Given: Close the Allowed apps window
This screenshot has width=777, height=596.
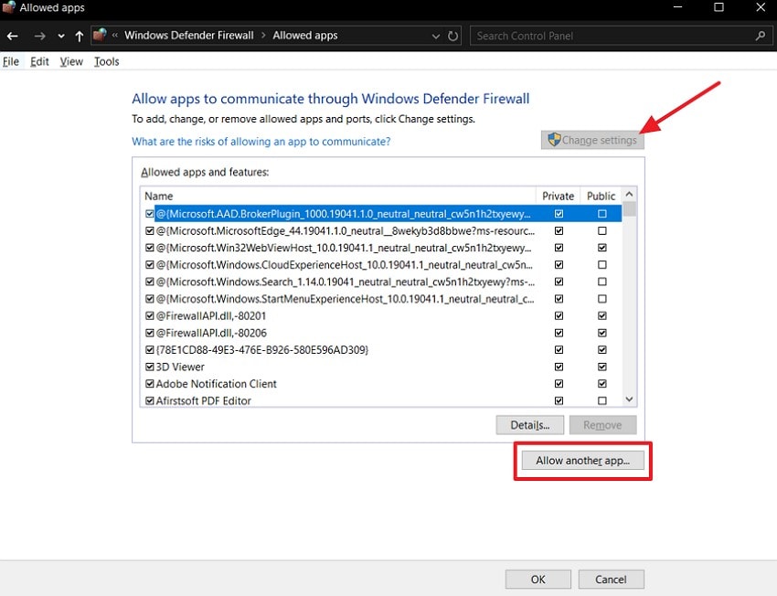Looking at the screenshot, I should point(761,7).
